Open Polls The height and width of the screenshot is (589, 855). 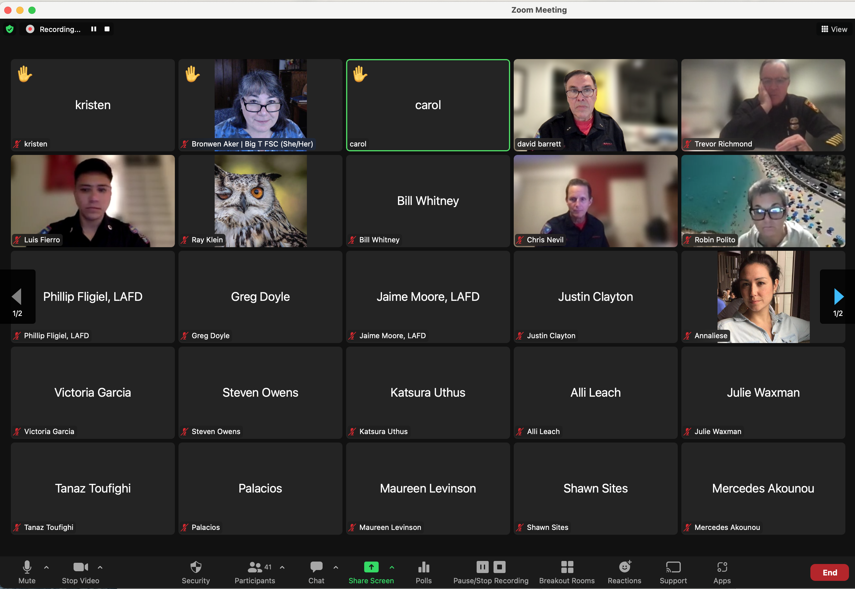(424, 572)
